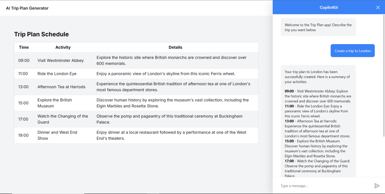Click the bold 13:00 entry in chat summary
This screenshot has width=385, height=194.
click(289, 121)
